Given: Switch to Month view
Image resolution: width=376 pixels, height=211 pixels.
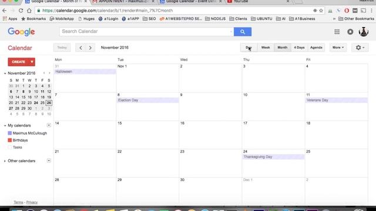Looking at the screenshot, I should 282,47.
